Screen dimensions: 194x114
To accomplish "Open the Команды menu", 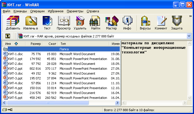I will 20,11.
